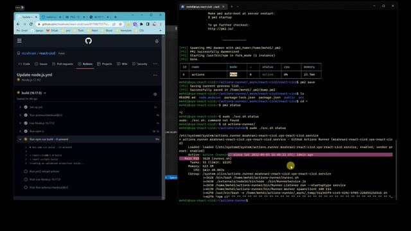411x231 pixels.
Task: Close the Update browser tab
Action: [x=36, y=17]
